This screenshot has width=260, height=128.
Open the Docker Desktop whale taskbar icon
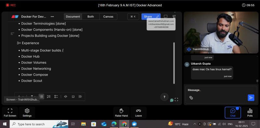coord(134,124)
